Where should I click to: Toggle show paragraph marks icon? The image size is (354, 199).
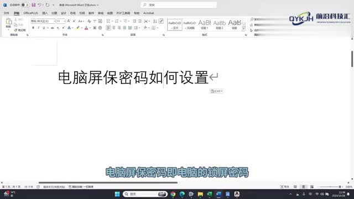click(x=161, y=21)
